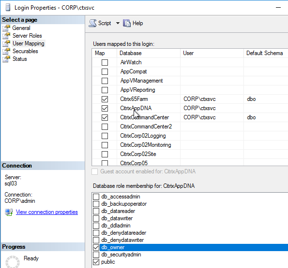Check the CitrixCommandCenter2 map checkbox
The width and height of the screenshot is (288, 268).
pos(105,127)
